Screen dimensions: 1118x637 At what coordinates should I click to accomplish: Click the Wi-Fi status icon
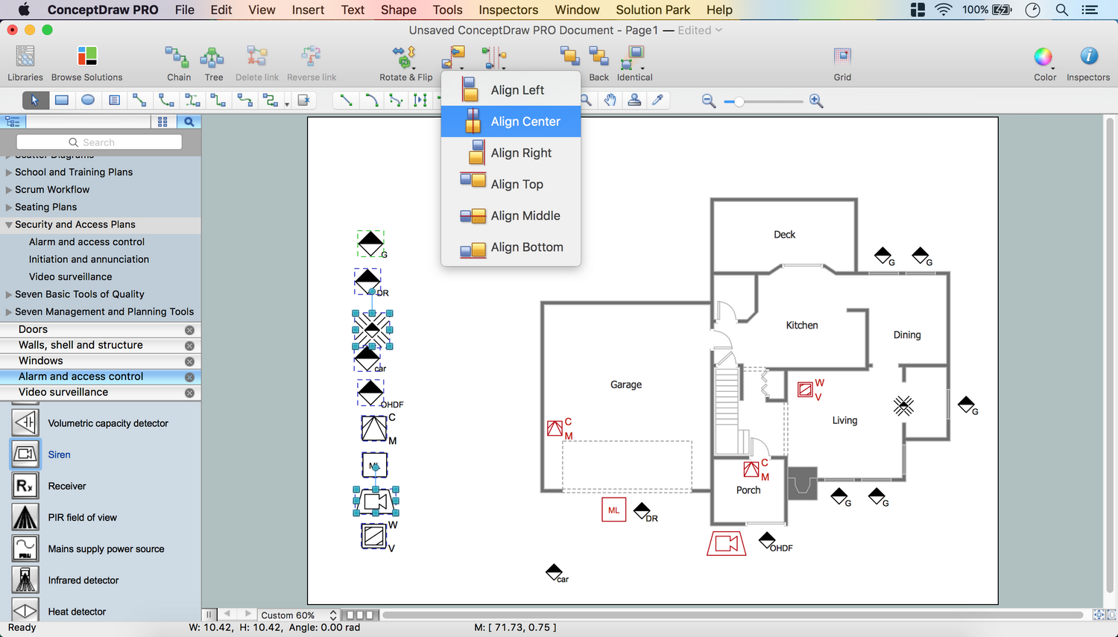pyautogui.click(x=944, y=10)
